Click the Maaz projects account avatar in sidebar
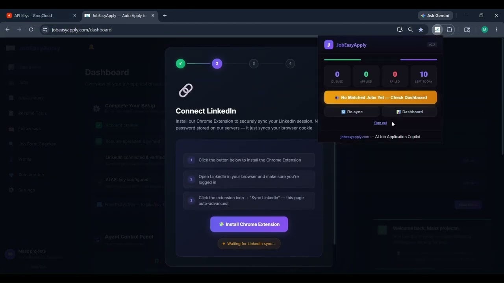This screenshot has width=504, height=283. [x=10, y=254]
